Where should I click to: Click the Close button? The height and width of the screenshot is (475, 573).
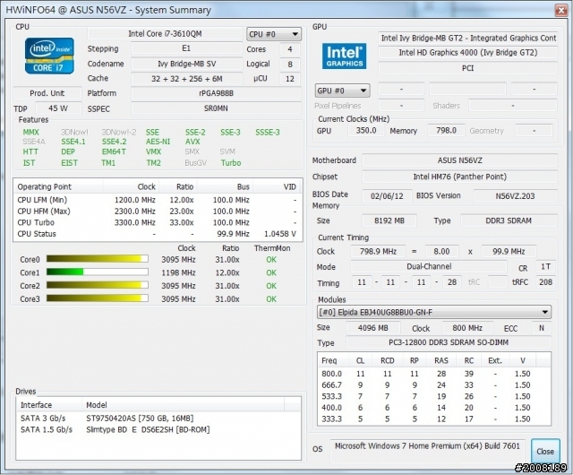coord(545,451)
